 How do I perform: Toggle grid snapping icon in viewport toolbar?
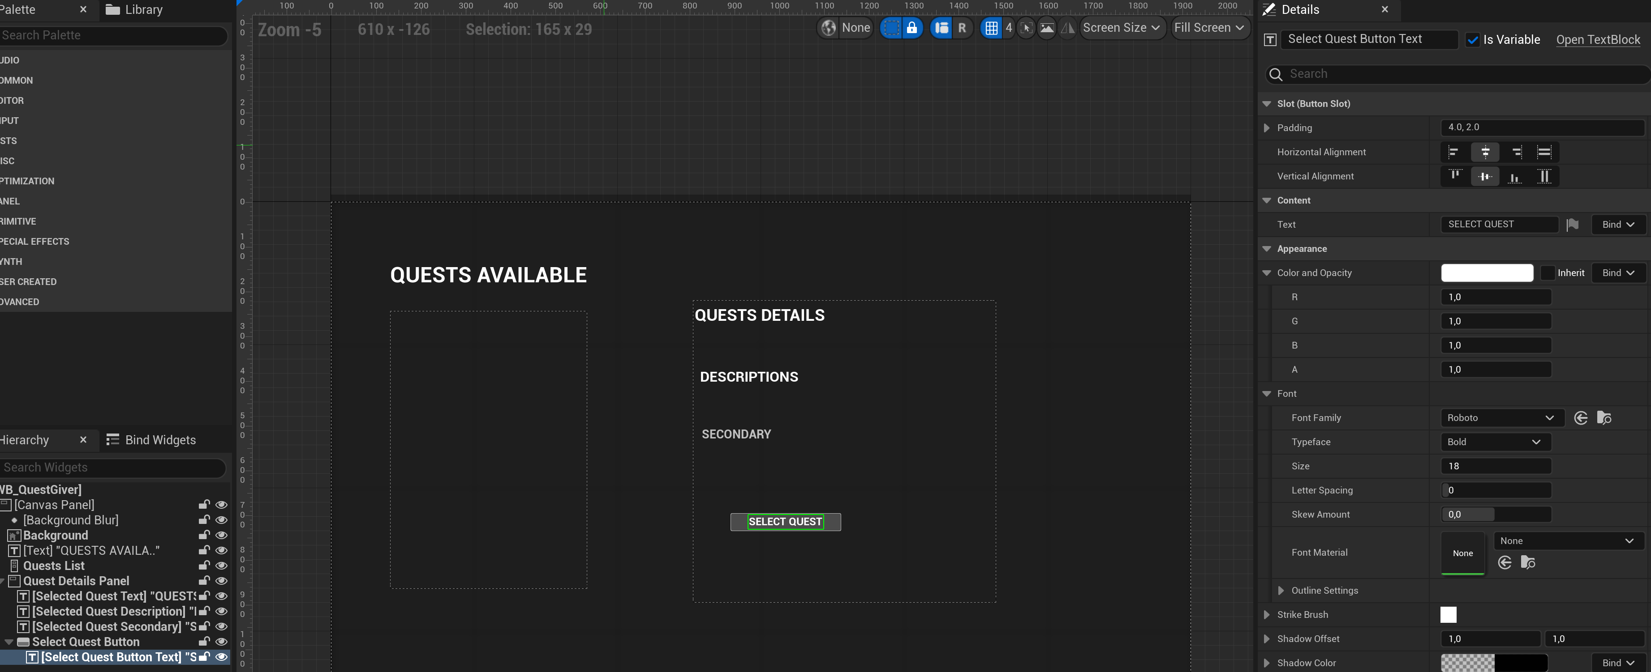991,28
